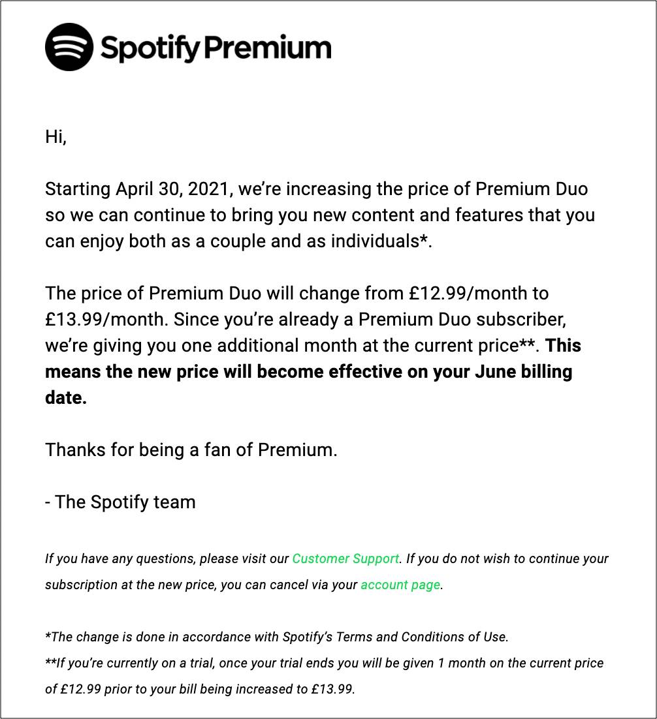657x719 pixels.
Task: Click the "Hi," greeting line
Action: 56,137
